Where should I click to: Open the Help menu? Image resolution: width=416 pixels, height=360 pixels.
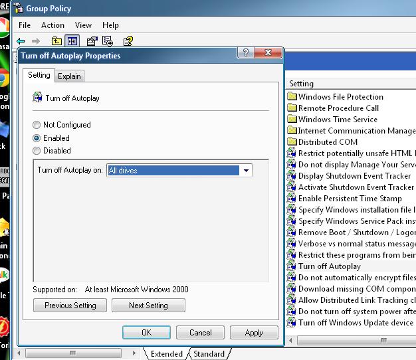coord(110,25)
